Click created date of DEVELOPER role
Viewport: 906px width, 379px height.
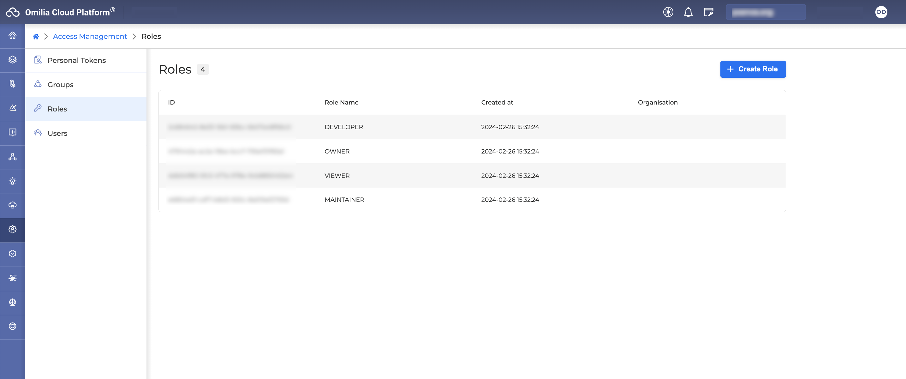coord(510,127)
